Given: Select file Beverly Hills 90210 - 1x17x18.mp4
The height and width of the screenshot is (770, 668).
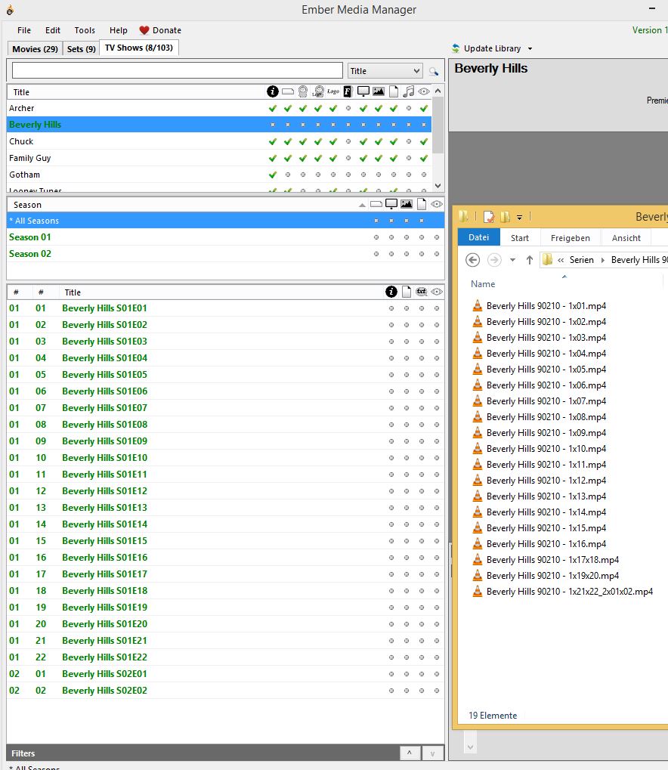Looking at the screenshot, I should [552, 560].
